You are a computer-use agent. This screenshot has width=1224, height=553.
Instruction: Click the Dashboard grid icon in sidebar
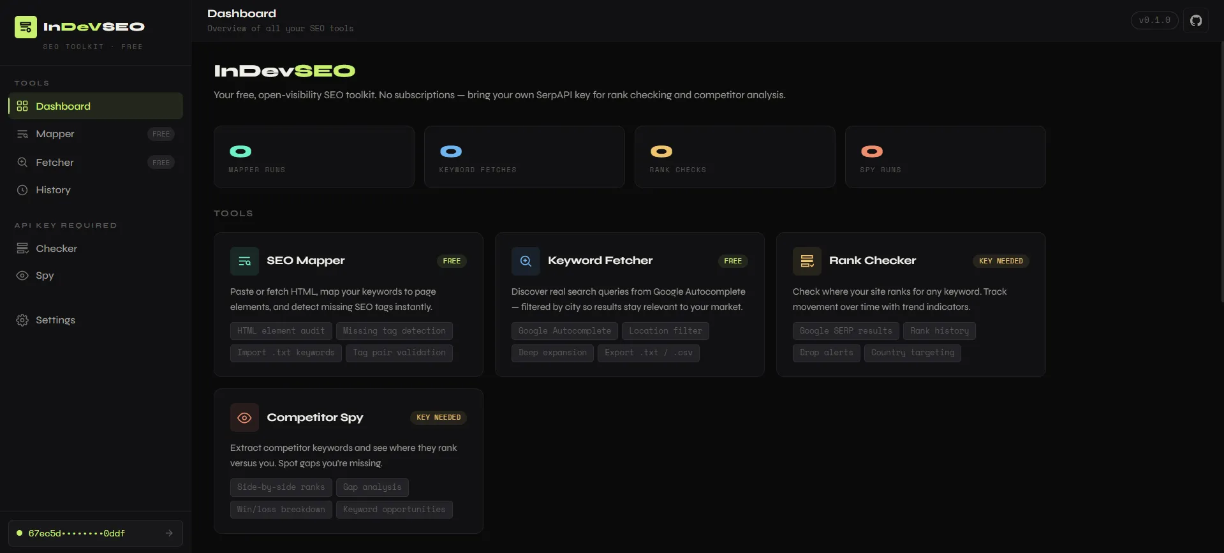[x=22, y=106]
